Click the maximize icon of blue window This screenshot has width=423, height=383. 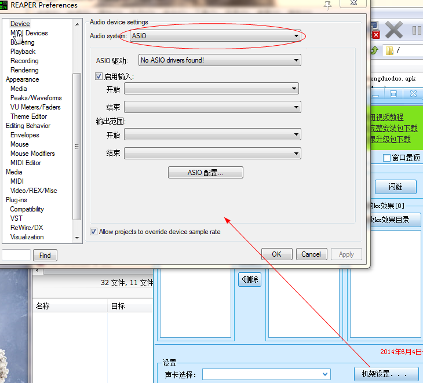[393, 94]
